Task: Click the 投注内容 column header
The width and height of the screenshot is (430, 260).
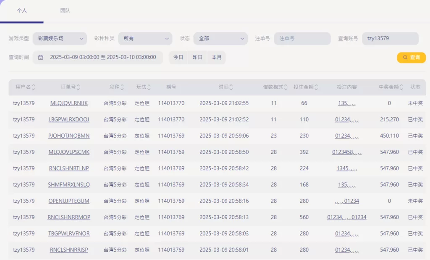Action: pyautogui.click(x=347, y=87)
